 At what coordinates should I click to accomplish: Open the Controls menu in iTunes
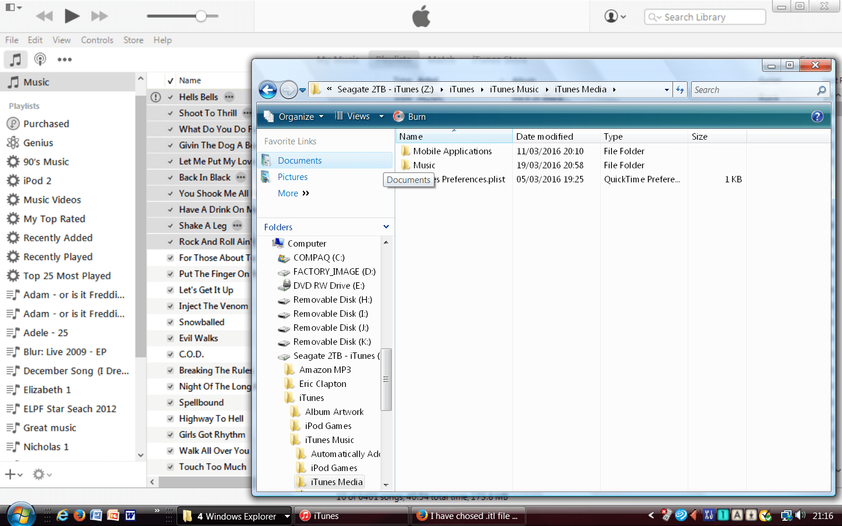click(x=97, y=40)
